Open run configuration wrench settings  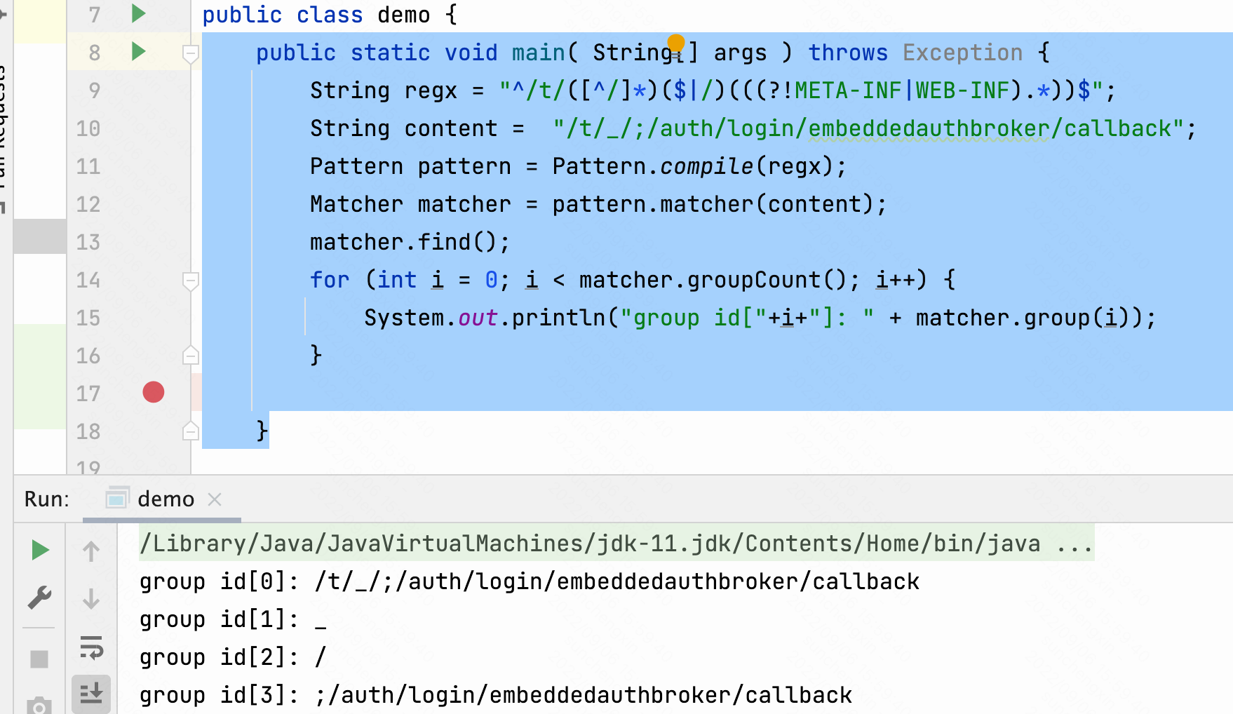click(39, 598)
